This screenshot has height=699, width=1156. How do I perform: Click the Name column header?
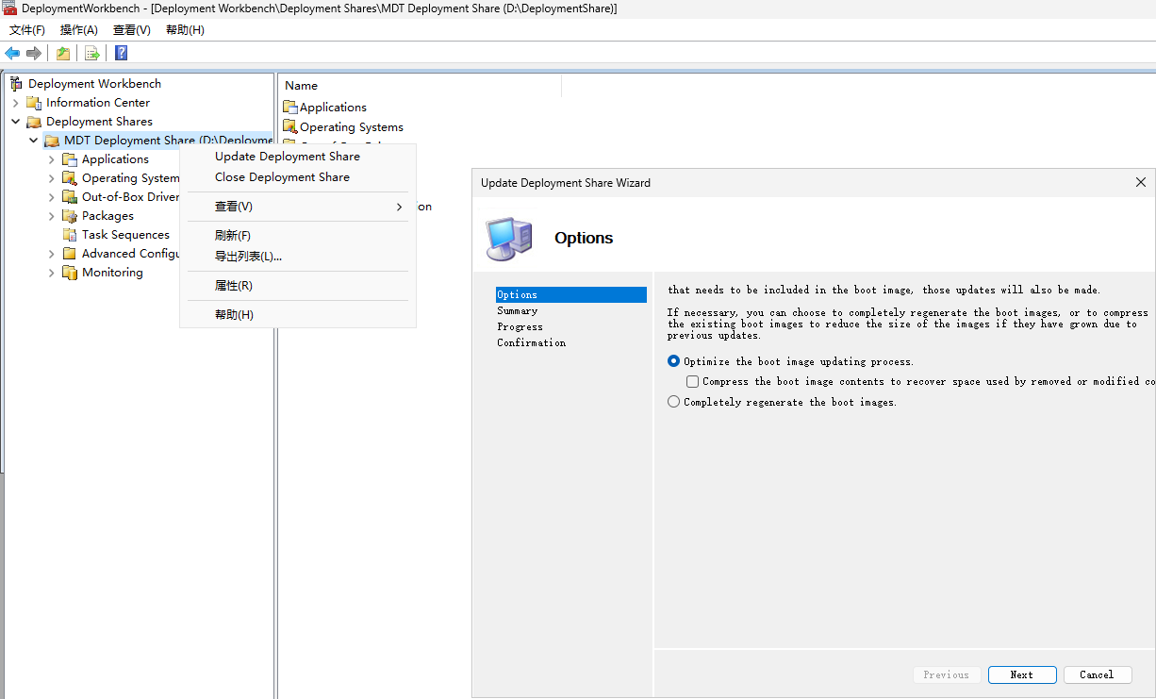coord(302,86)
